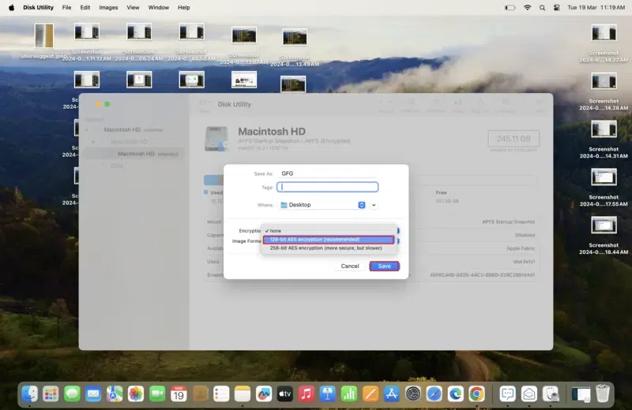The image size is (632, 410).
Task: Open the Apple menu
Action: tap(11, 8)
